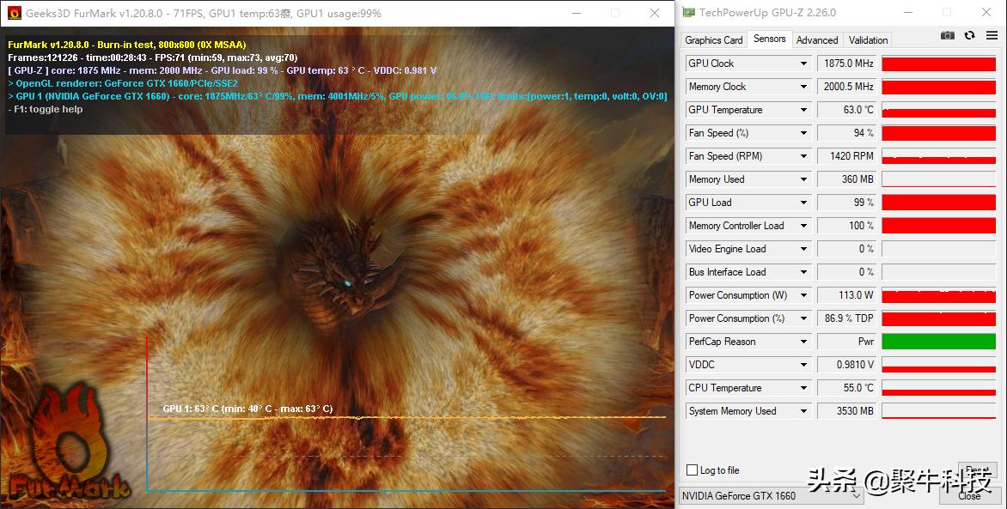Minimize the GPU-Z window
The width and height of the screenshot is (1007, 509).
click(x=907, y=12)
